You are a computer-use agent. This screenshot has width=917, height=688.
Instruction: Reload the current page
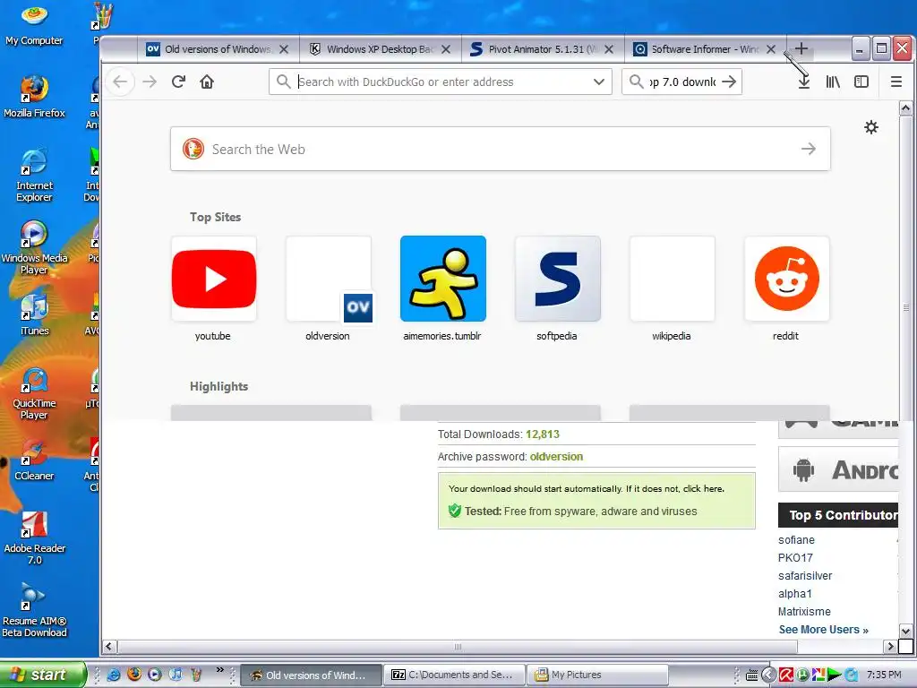tap(178, 82)
